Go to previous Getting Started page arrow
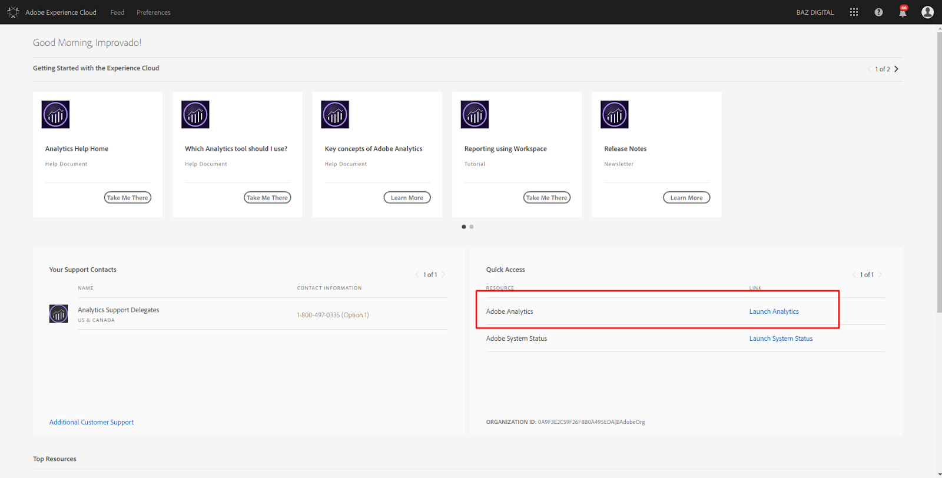 point(869,69)
